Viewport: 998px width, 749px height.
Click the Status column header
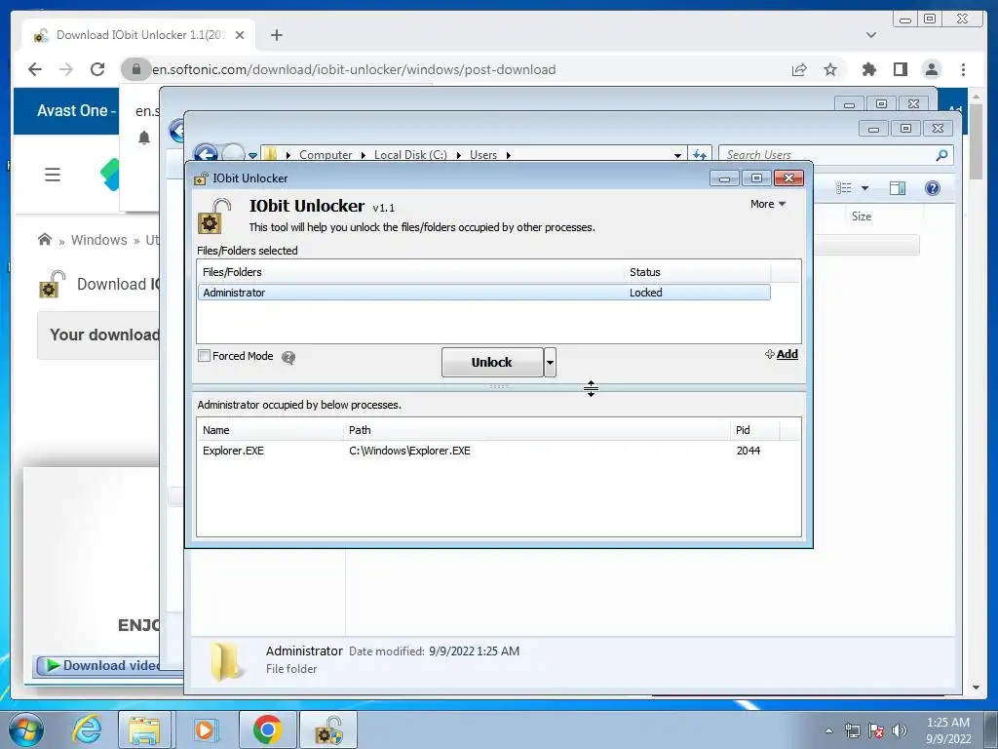click(x=697, y=272)
